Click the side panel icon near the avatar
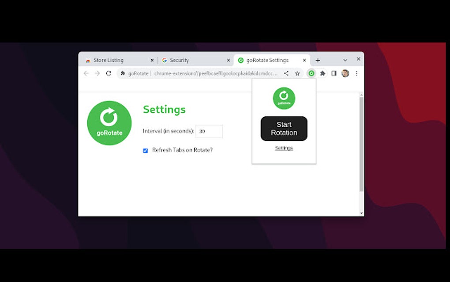The width and height of the screenshot is (450, 282). [334, 73]
